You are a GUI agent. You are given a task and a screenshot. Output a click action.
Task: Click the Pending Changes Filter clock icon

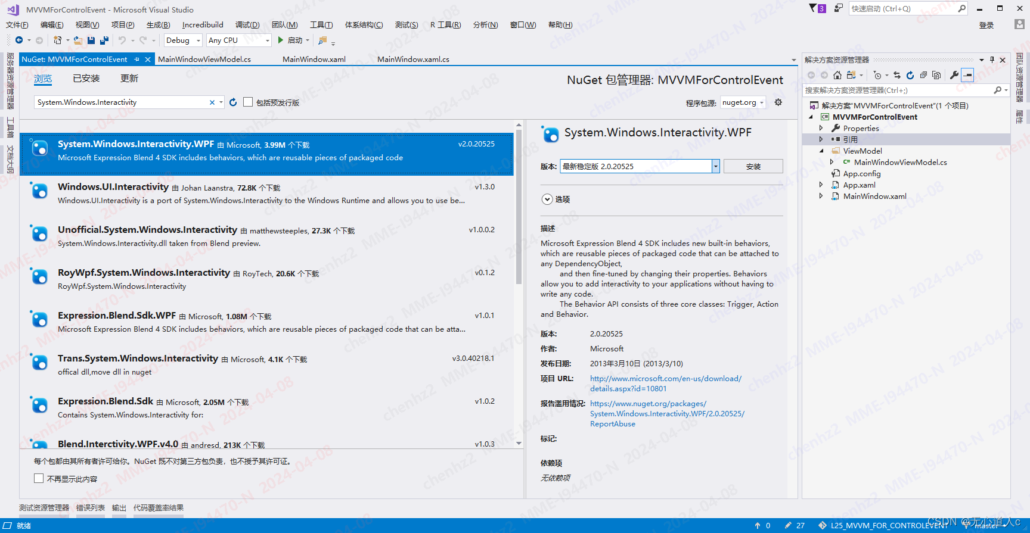point(877,75)
